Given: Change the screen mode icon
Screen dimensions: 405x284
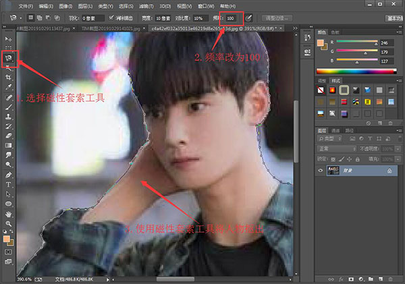Looking at the screenshot, I should 8,262.
